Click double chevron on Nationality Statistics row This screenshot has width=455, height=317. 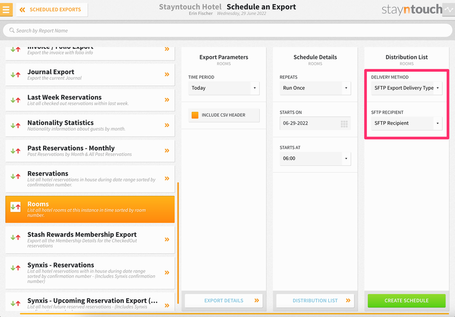tap(167, 125)
